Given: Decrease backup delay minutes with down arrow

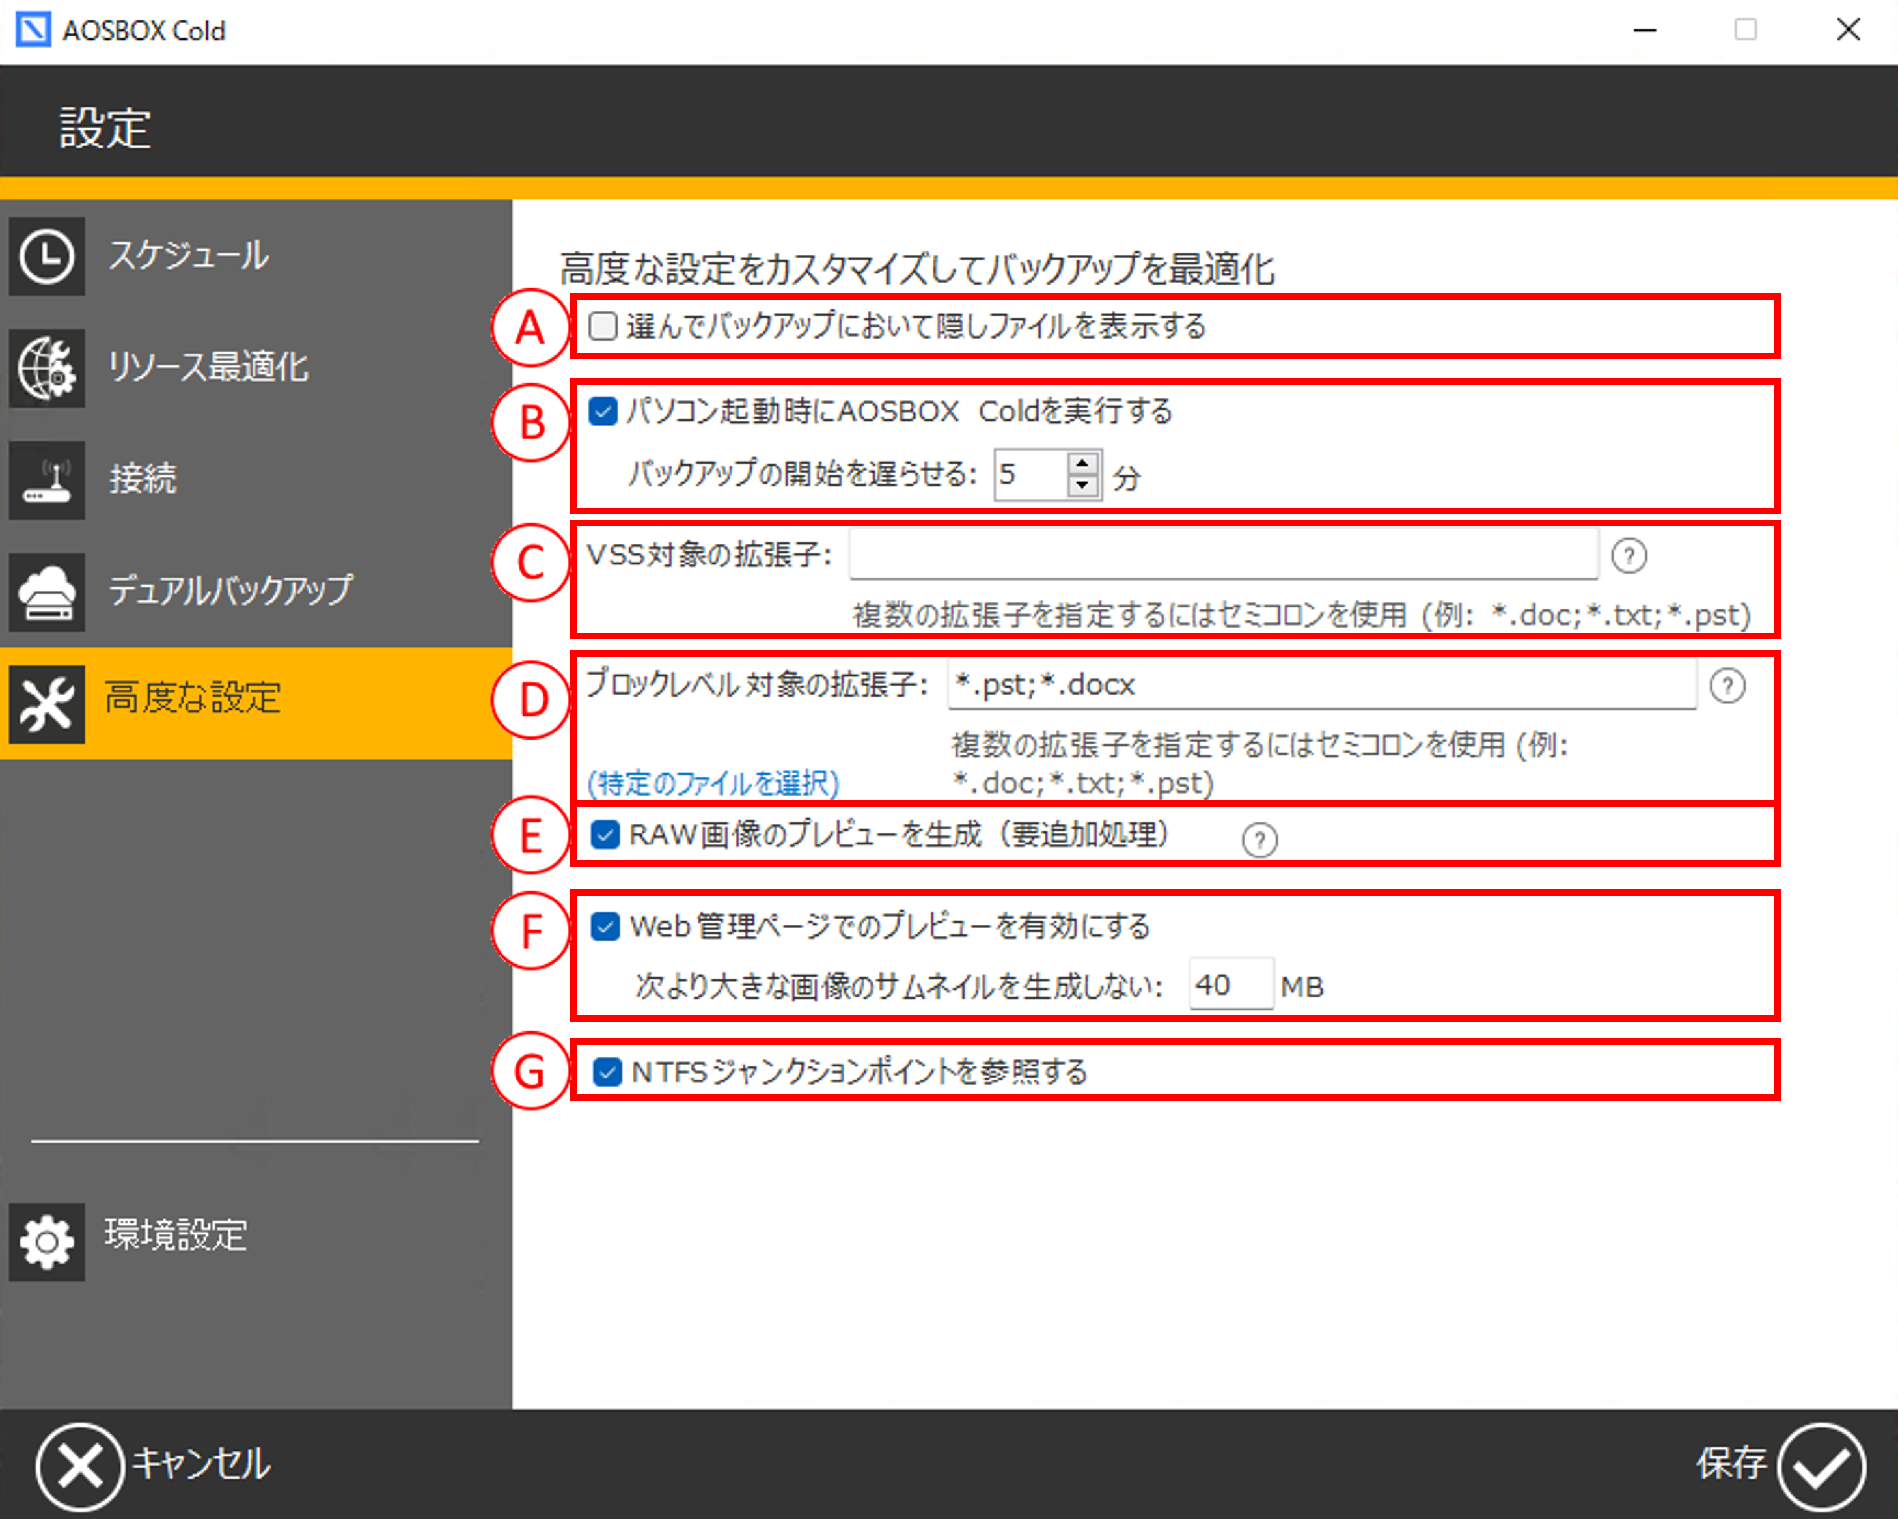Looking at the screenshot, I should pyautogui.click(x=1083, y=485).
